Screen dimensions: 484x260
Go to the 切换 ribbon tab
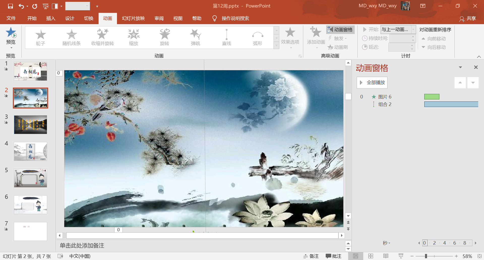click(x=89, y=18)
